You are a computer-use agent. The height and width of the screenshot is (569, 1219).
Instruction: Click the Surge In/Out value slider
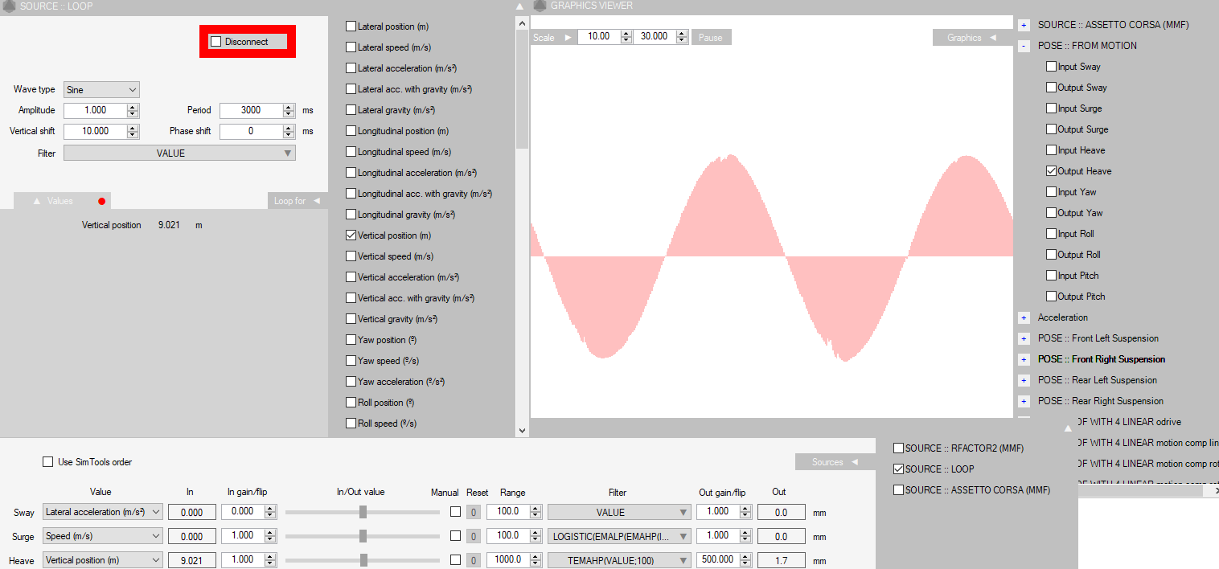click(x=363, y=536)
